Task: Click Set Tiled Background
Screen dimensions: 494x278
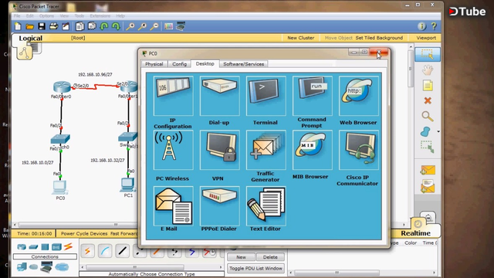Action: pyautogui.click(x=379, y=38)
